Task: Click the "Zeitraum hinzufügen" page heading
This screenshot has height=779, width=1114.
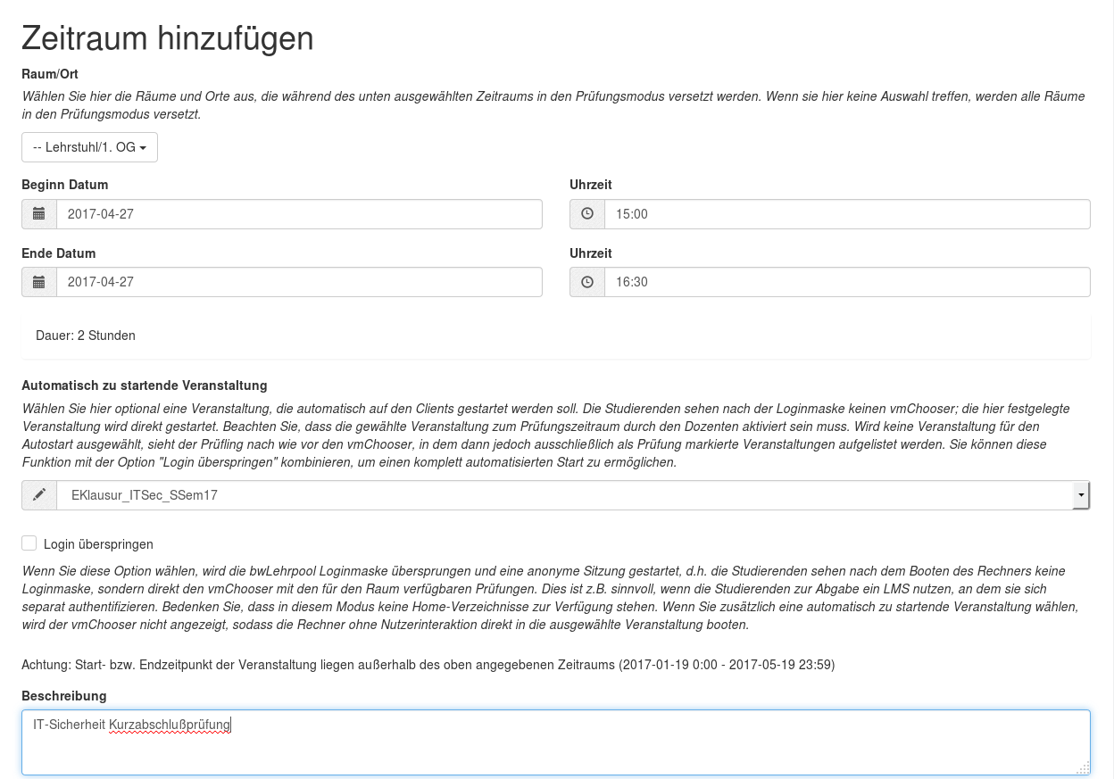Action: (168, 38)
